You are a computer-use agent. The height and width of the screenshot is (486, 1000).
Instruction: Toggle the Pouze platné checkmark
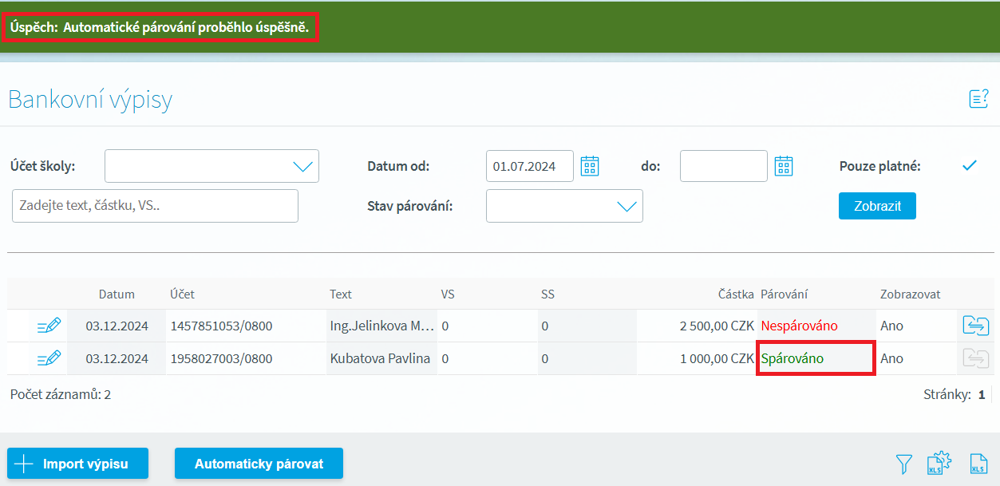[970, 166]
